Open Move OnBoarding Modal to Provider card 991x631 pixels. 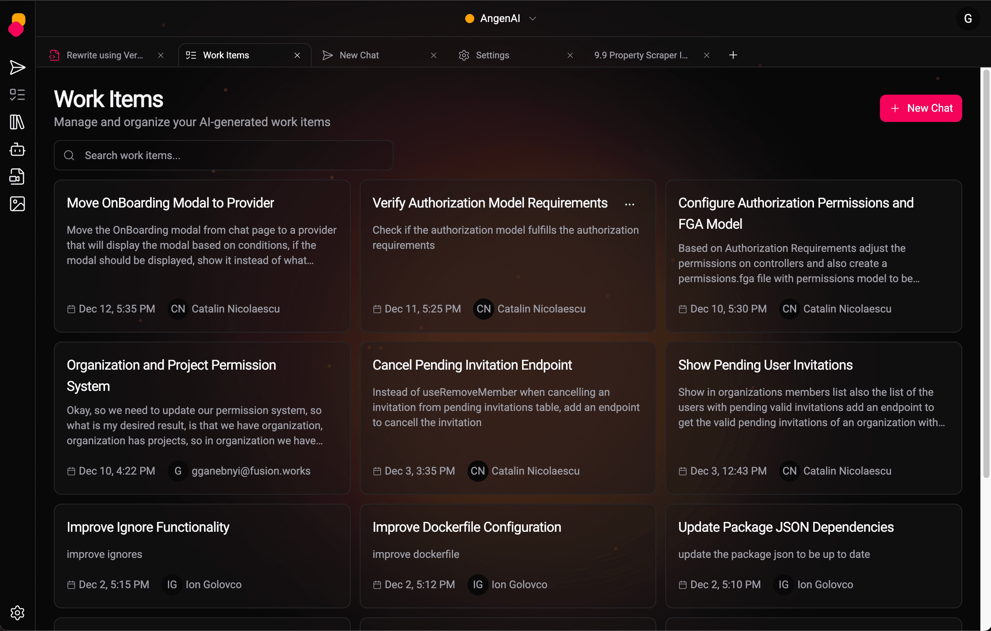tap(170, 203)
